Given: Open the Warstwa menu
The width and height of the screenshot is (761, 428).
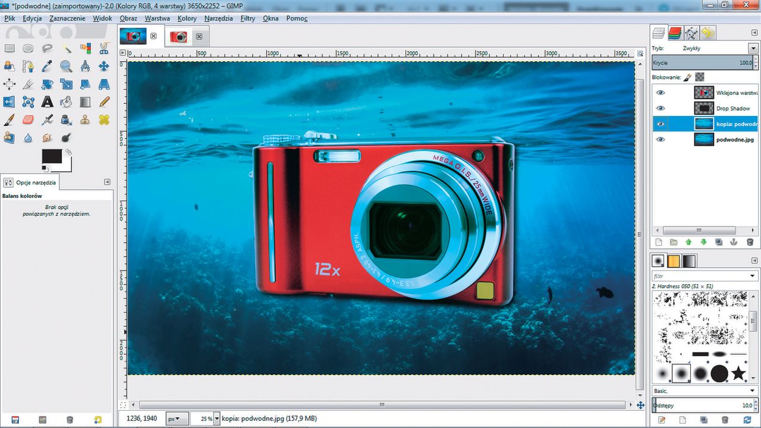Looking at the screenshot, I should (157, 18).
